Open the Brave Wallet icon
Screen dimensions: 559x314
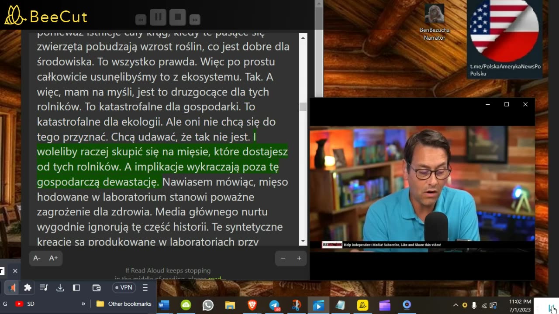(x=97, y=287)
